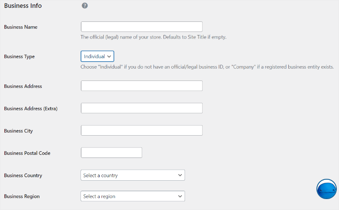Click the Business Address label text
339x210 pixels.
click(23, 87)
